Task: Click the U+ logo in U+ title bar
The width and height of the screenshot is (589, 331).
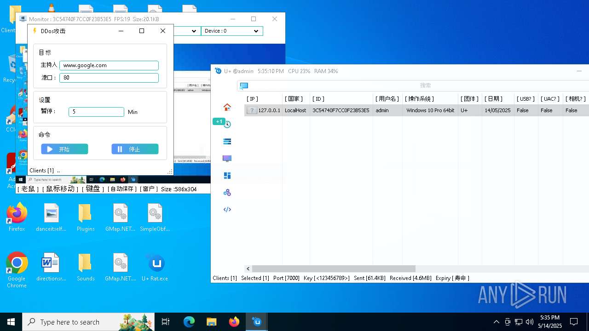Action: [218, 71]
